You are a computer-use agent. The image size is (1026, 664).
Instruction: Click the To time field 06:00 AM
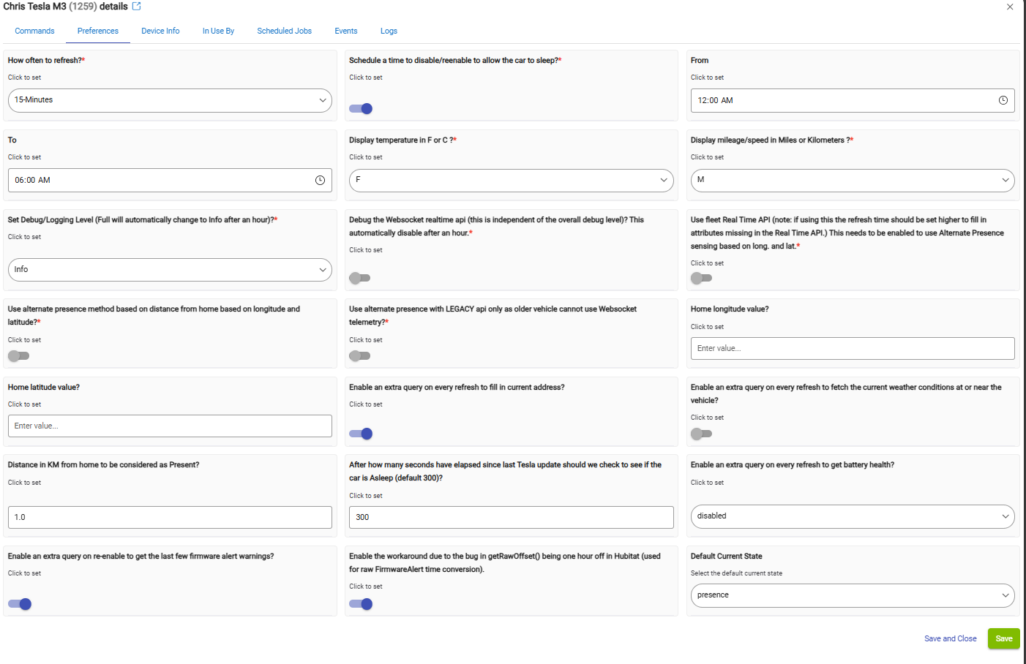[x=170, y=181]
